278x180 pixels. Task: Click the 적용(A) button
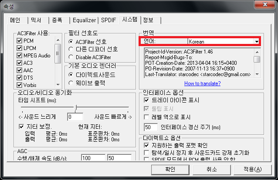click(253, 170)
